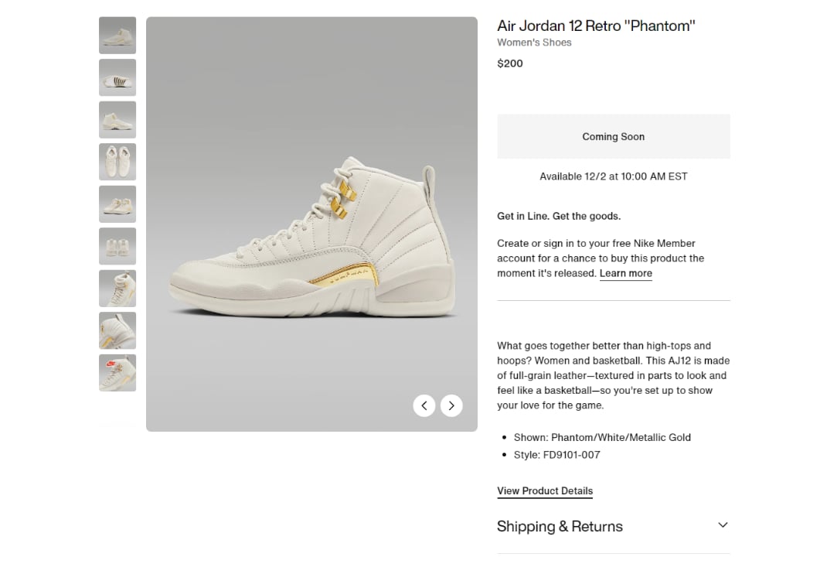Expand the Shipping & Returns section

[x=560, y=527]
